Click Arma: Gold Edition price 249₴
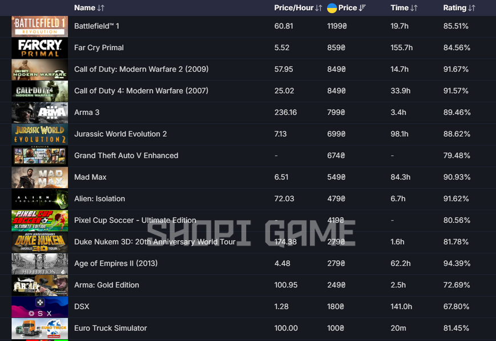 336,285
